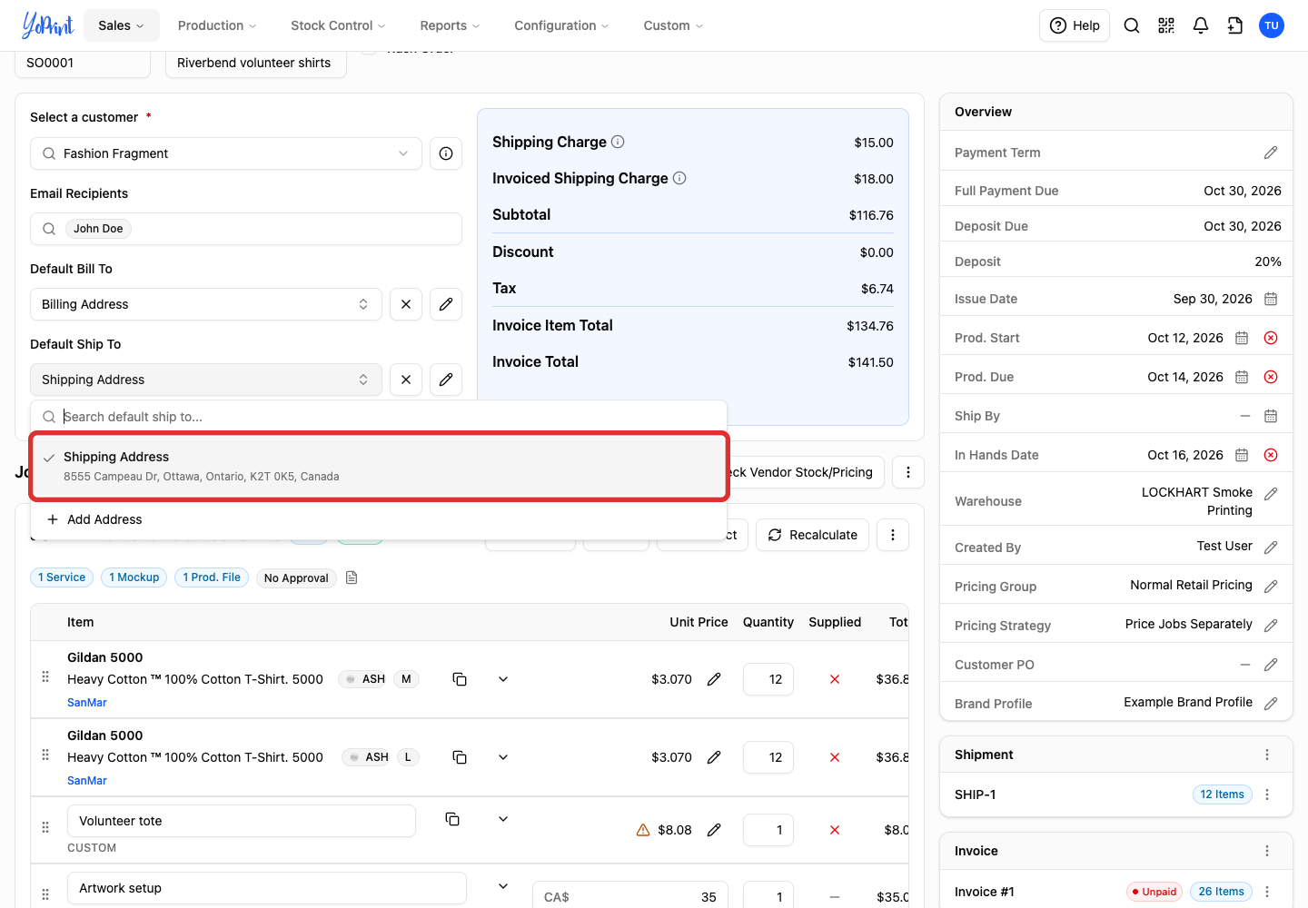This screenshot has width=1308, height=908.
Task: Open the Production menu
Action: tap(217, 25)
